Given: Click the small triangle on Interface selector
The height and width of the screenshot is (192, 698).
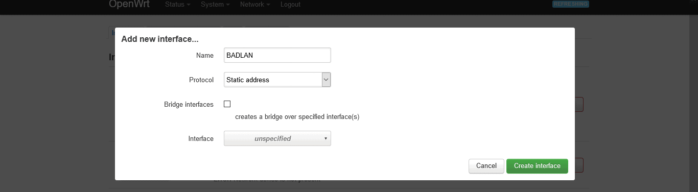Looking at the screenshot, I should 325,138.
